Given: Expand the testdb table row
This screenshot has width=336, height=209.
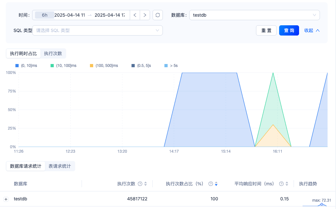Looking at the screenshot, I should (x=6, y=199).
